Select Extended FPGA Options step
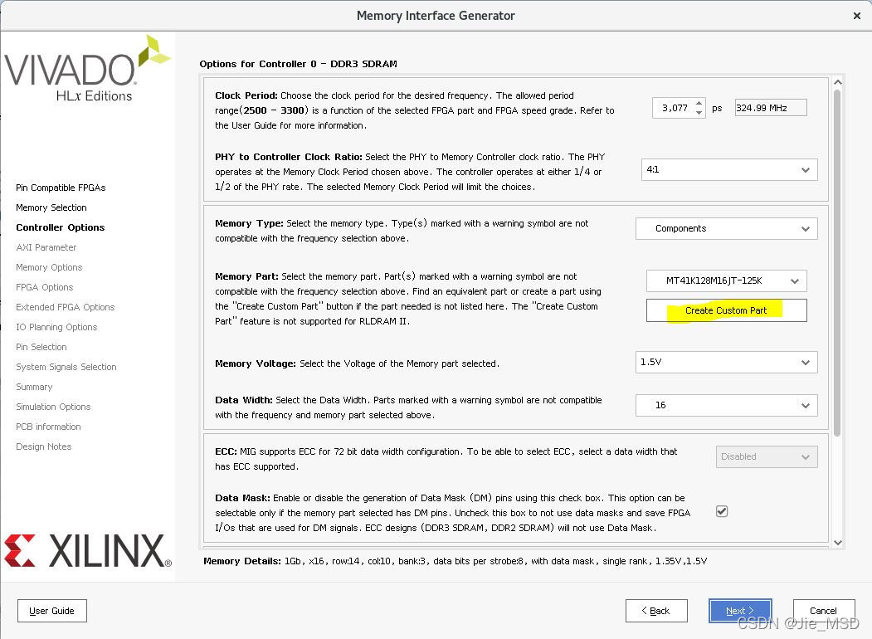 [65, 307]
